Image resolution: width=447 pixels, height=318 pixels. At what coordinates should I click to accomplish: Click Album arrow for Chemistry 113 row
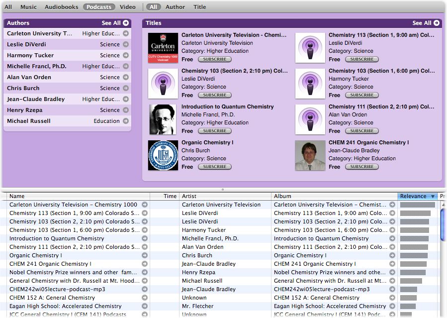[x=392, y=213]
